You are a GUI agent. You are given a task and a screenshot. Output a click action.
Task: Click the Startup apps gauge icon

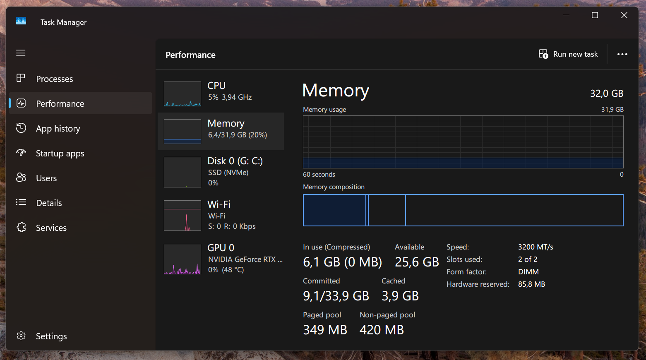[x=21, y=153]
